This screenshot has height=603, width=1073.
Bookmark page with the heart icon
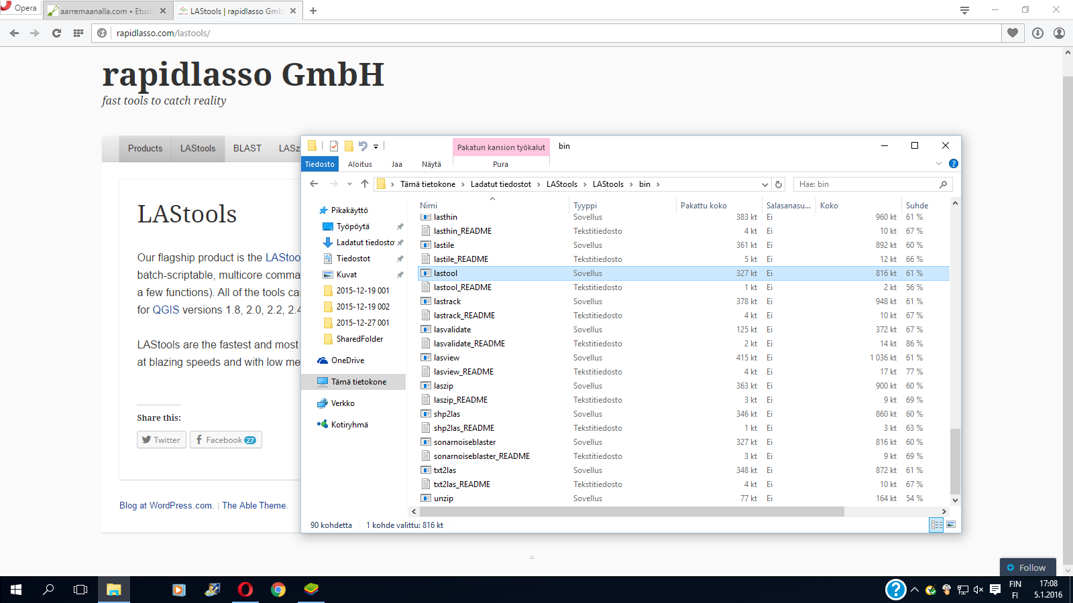pyautogui.click(x=1013, y=33)
